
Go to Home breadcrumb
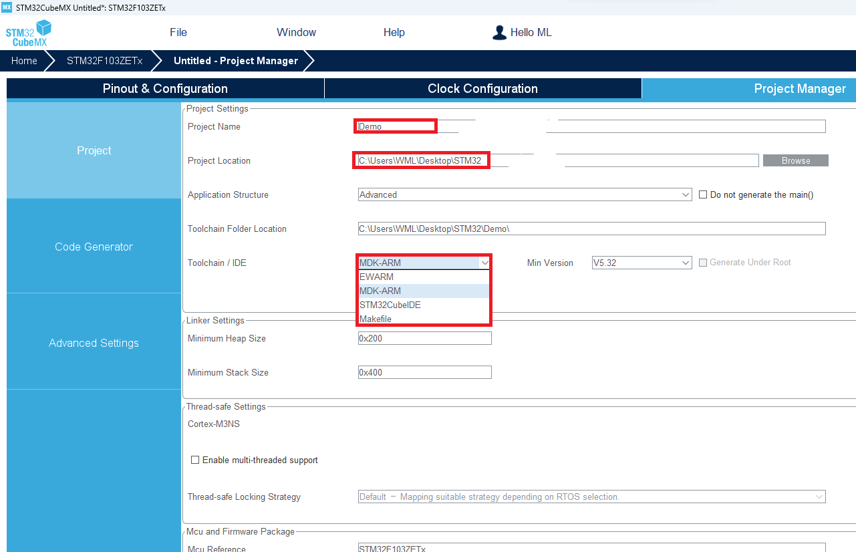(24, 61)
